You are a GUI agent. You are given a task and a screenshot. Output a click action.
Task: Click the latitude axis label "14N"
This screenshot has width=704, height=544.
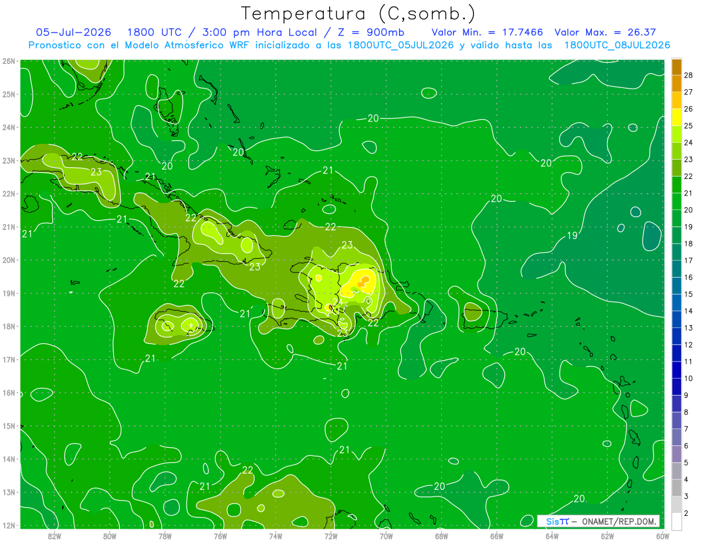[x=8, y=458]
